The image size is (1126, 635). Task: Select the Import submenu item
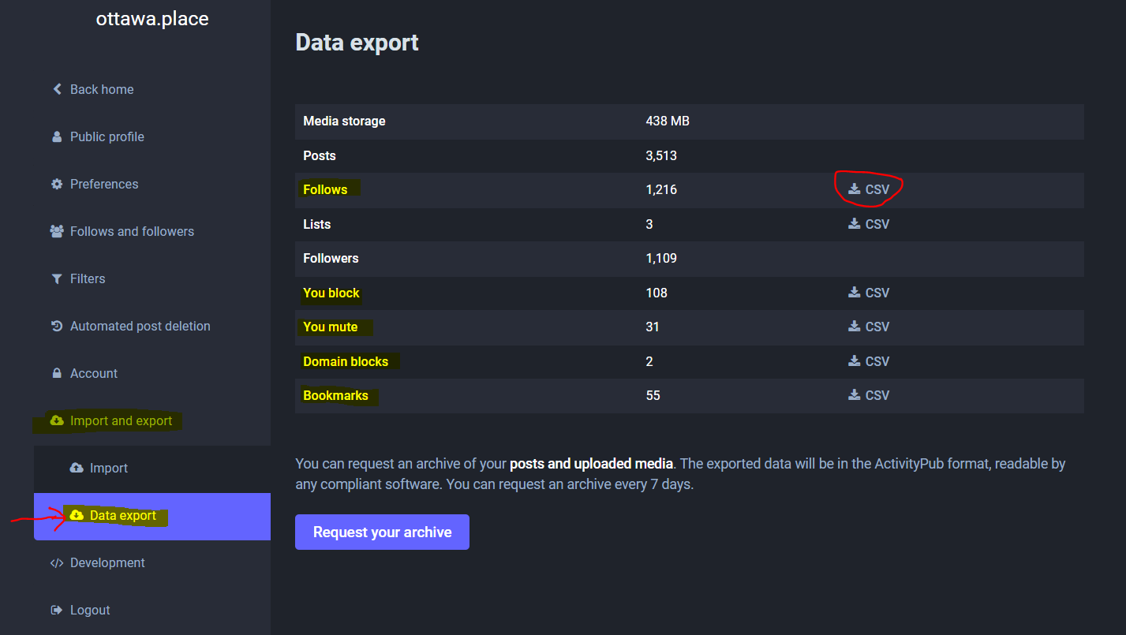pyautogui.click(x=108, y=468)
